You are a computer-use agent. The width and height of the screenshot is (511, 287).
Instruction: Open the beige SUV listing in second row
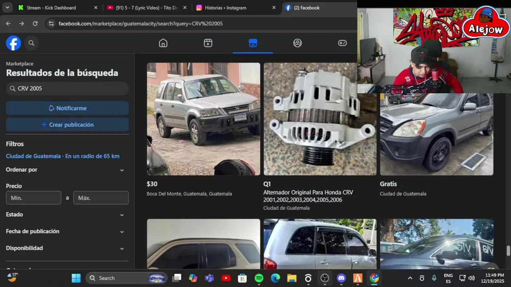click(x=204, y=244)
